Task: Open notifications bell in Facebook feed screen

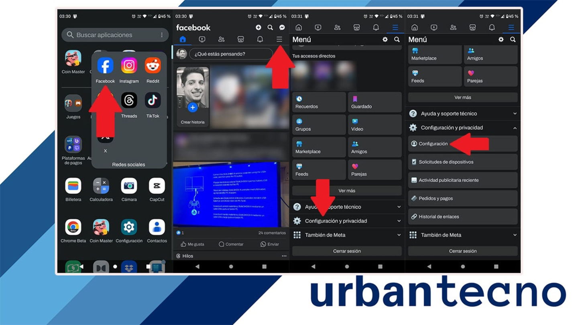Action: point(260,39)
